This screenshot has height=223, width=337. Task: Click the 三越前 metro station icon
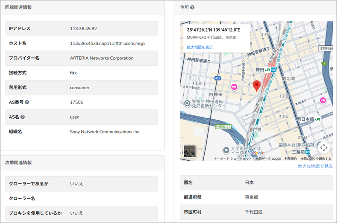308,152
